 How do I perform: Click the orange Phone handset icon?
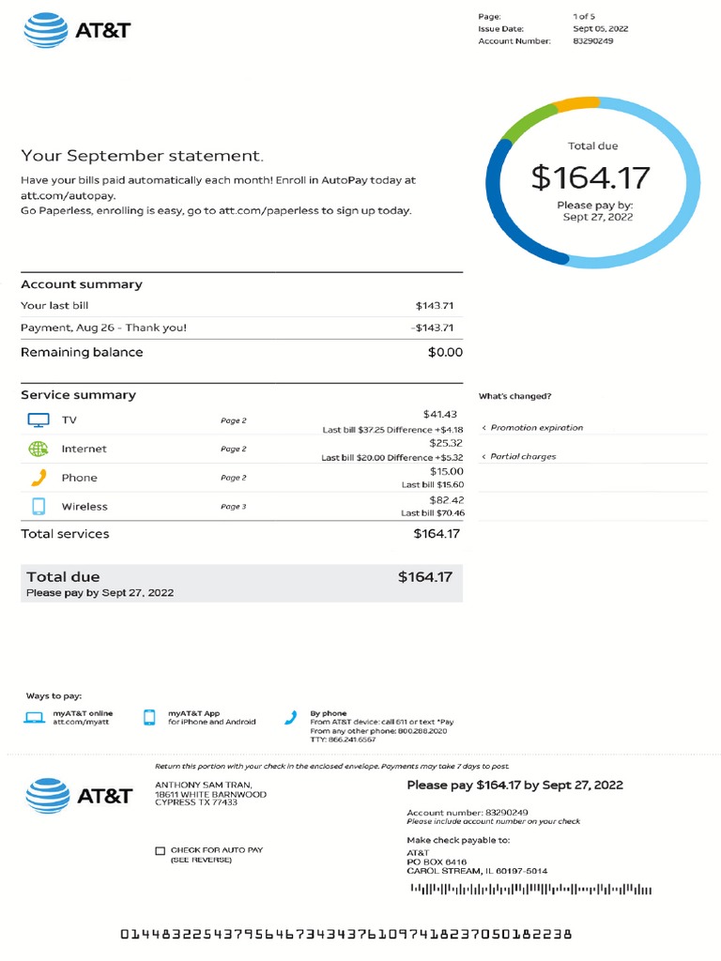click(x=38, y=478)
